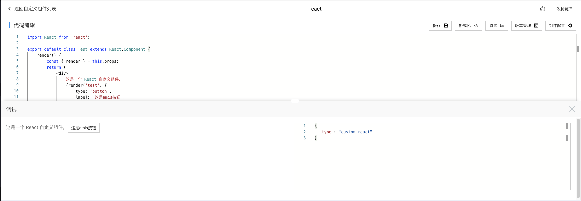Click line number 11 in code gutter
Viewport: 581px width, 201px height.
coord(16,97)
